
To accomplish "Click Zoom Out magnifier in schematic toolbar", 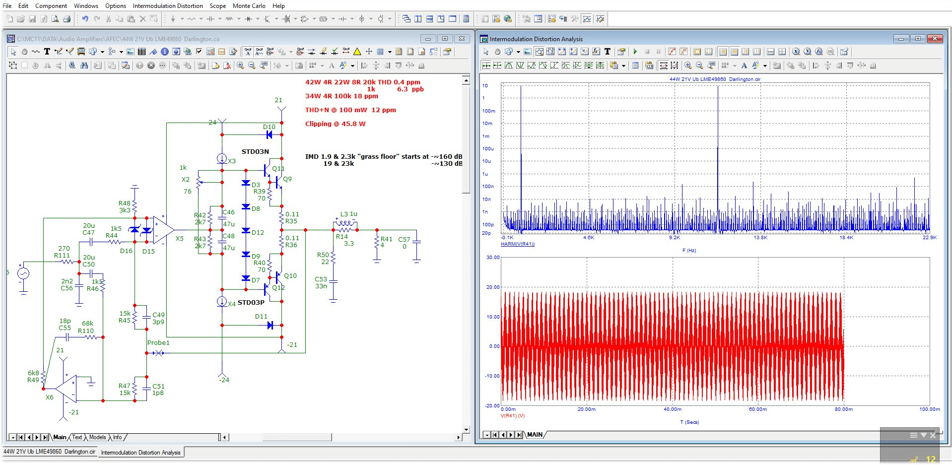I will tap(252, 66).
